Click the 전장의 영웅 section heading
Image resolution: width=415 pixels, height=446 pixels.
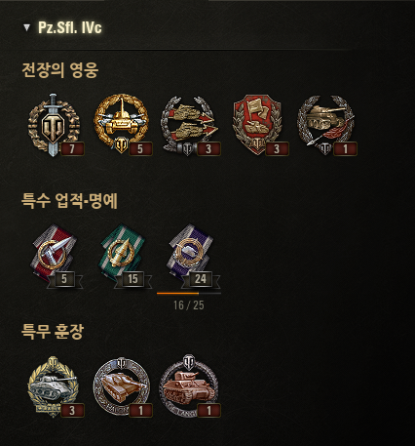point(60,70)
